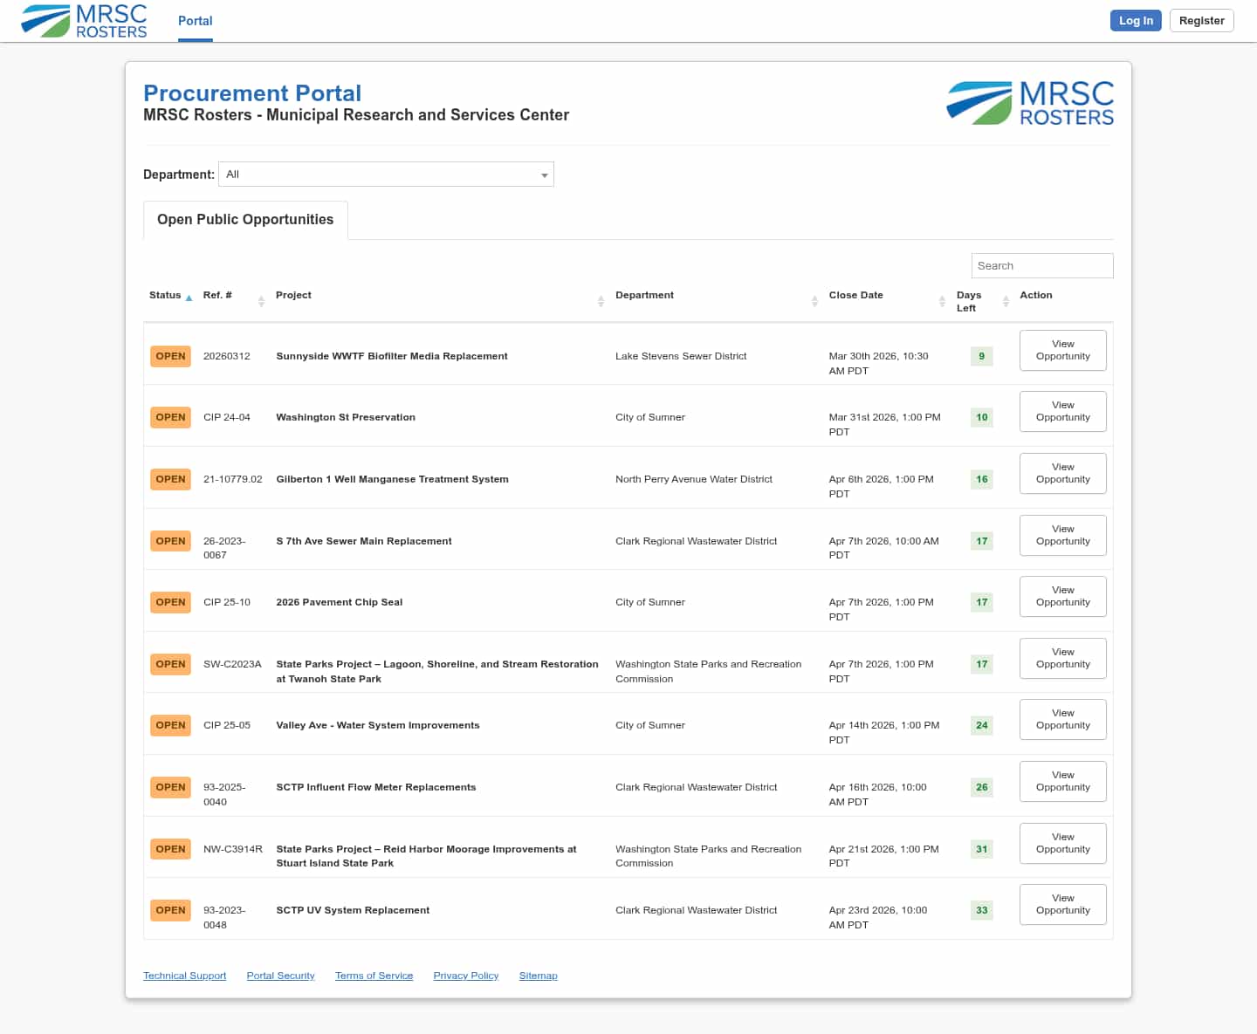View Opportunity for Sunnyside WWTF Biofilter
The height and width of the screenshot is (1034, 1257).
tap(1062, 351)
